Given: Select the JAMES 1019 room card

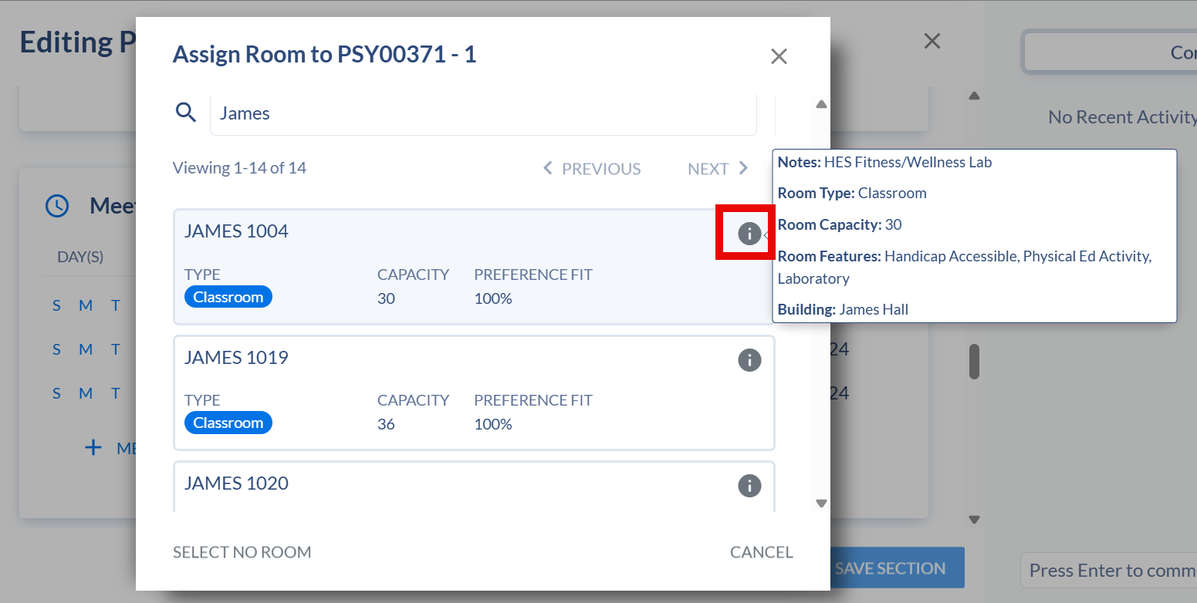Looking at the screenshot, I should tap(474, 392).
